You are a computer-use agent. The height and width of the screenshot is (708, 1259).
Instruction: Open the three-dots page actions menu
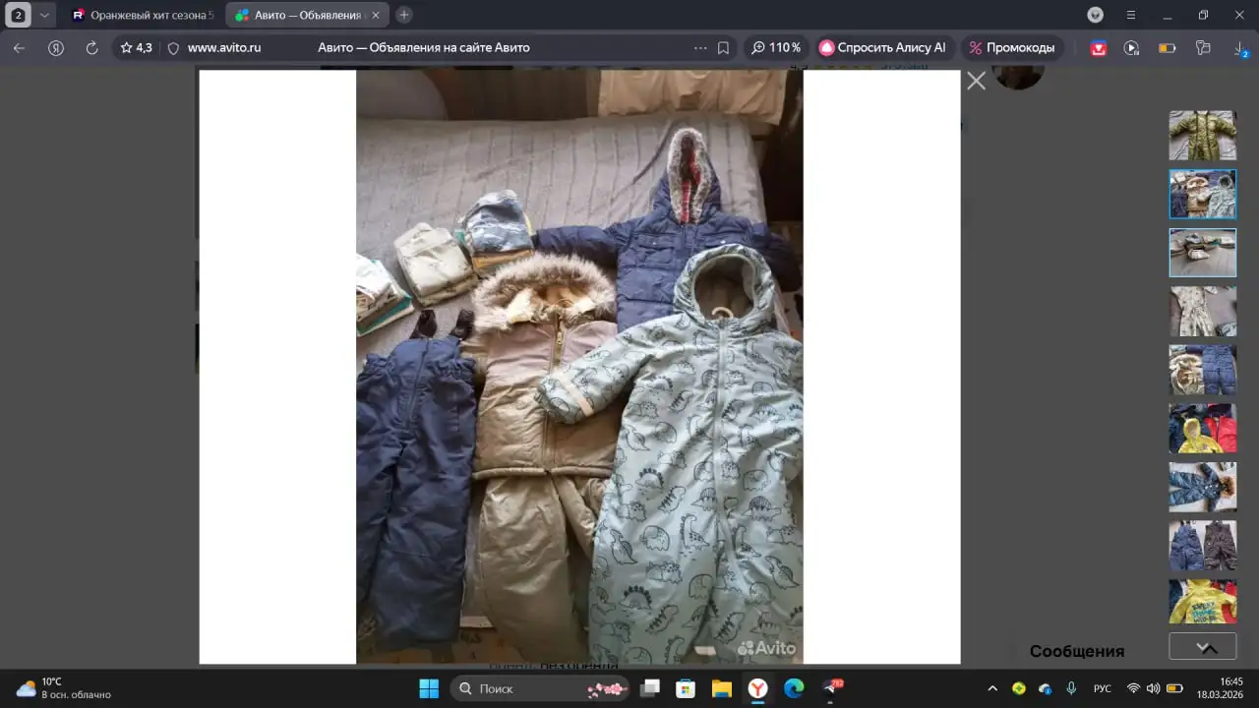[x=700, y=47]
